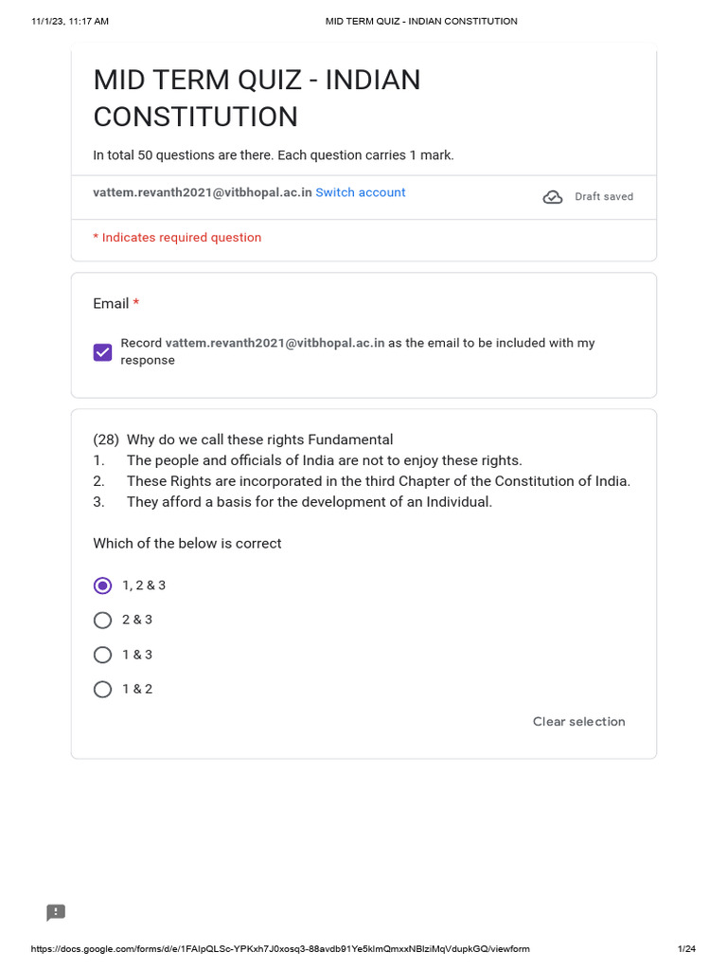
Task: Click the "Indicates required question" notice
Action: tap(177, 238)
